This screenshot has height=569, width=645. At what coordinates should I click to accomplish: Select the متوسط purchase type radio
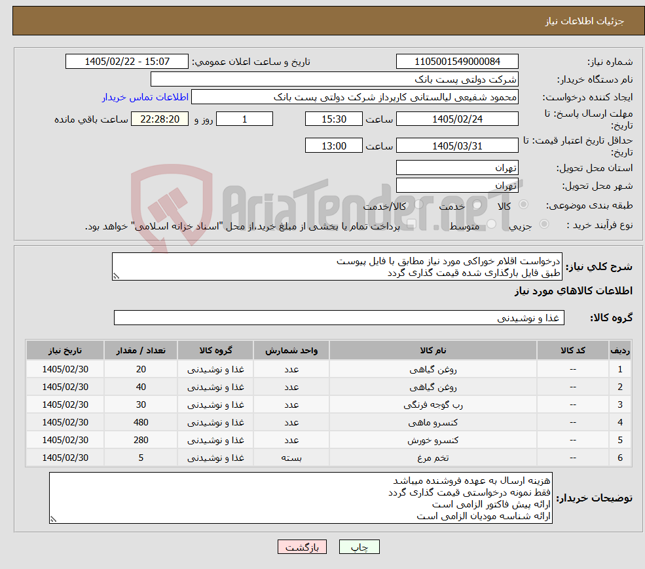click(x=492, y=224)
